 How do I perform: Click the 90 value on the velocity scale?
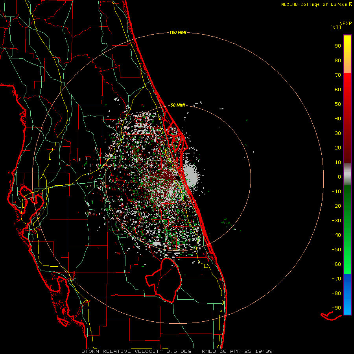click(338, 46)
